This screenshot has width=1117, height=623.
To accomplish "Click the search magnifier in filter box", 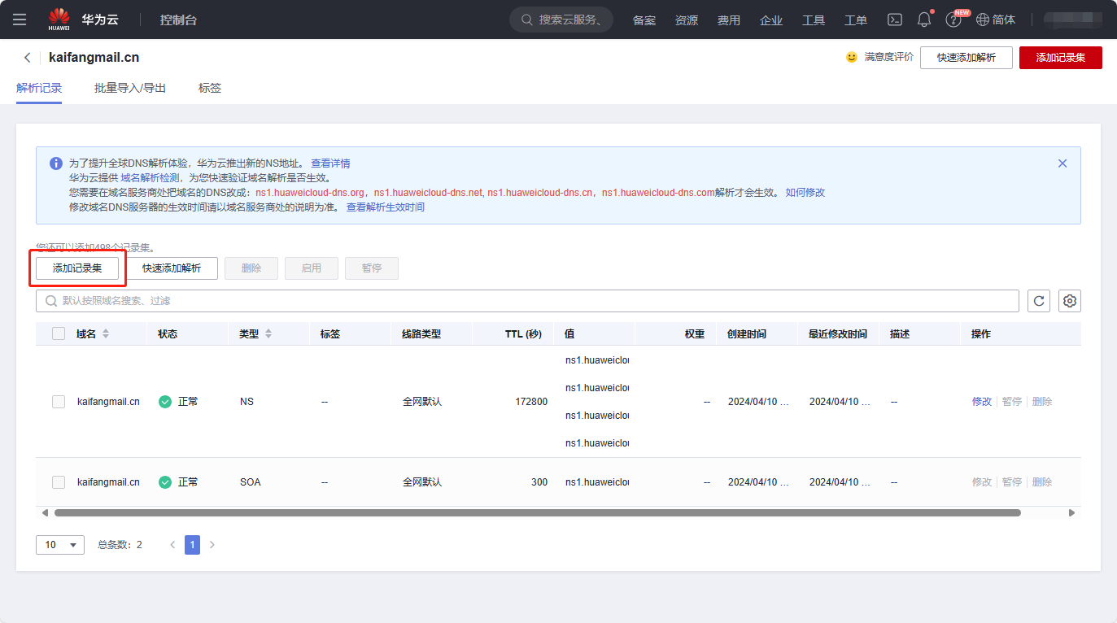I will [50, 301].
